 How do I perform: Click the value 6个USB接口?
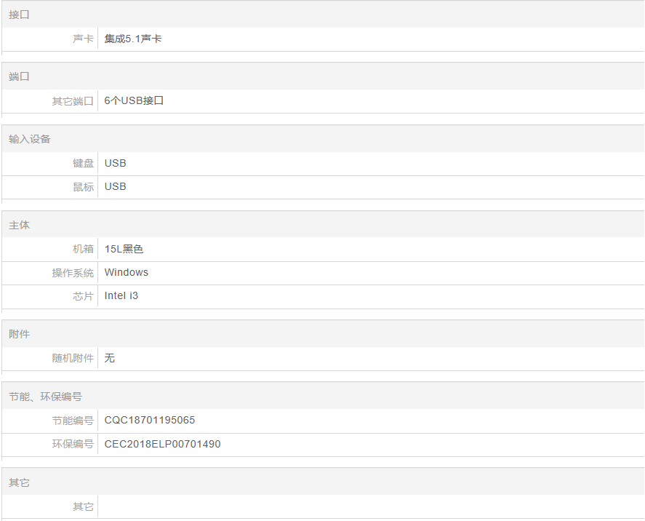[x=134, y=100]
